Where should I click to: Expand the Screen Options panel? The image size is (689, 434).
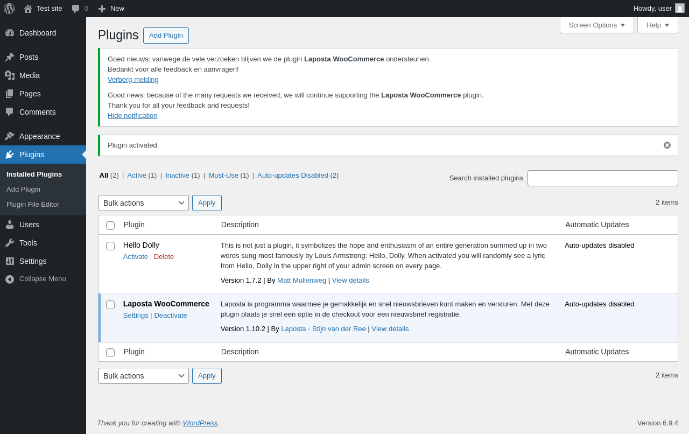tap(596, 25)
